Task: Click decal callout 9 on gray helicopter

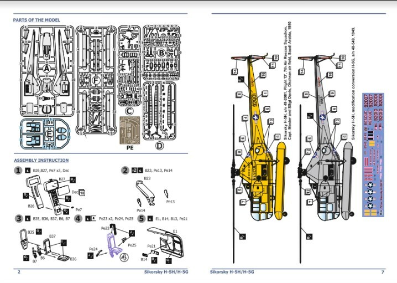Action: coord(332,94)
